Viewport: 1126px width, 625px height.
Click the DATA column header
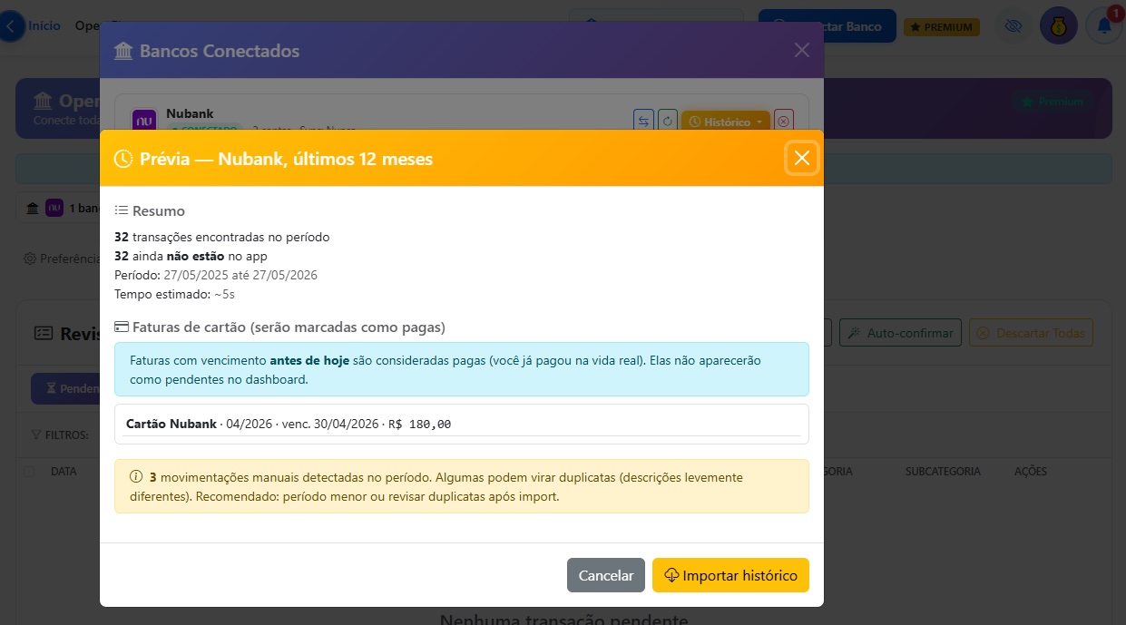[64, 472]
